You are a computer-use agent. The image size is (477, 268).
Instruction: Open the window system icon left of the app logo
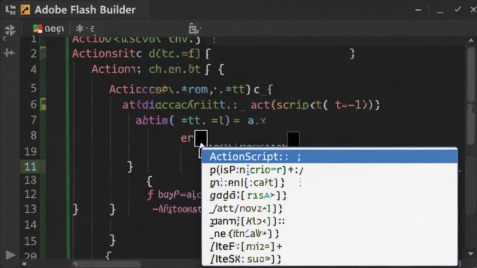click(10, 10)
